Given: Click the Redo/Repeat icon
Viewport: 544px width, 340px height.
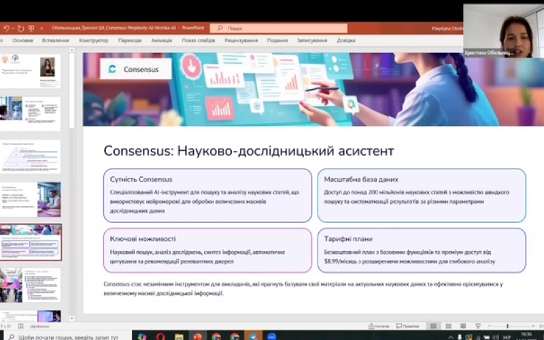Looking at the screenshot, I should point(20,29).
